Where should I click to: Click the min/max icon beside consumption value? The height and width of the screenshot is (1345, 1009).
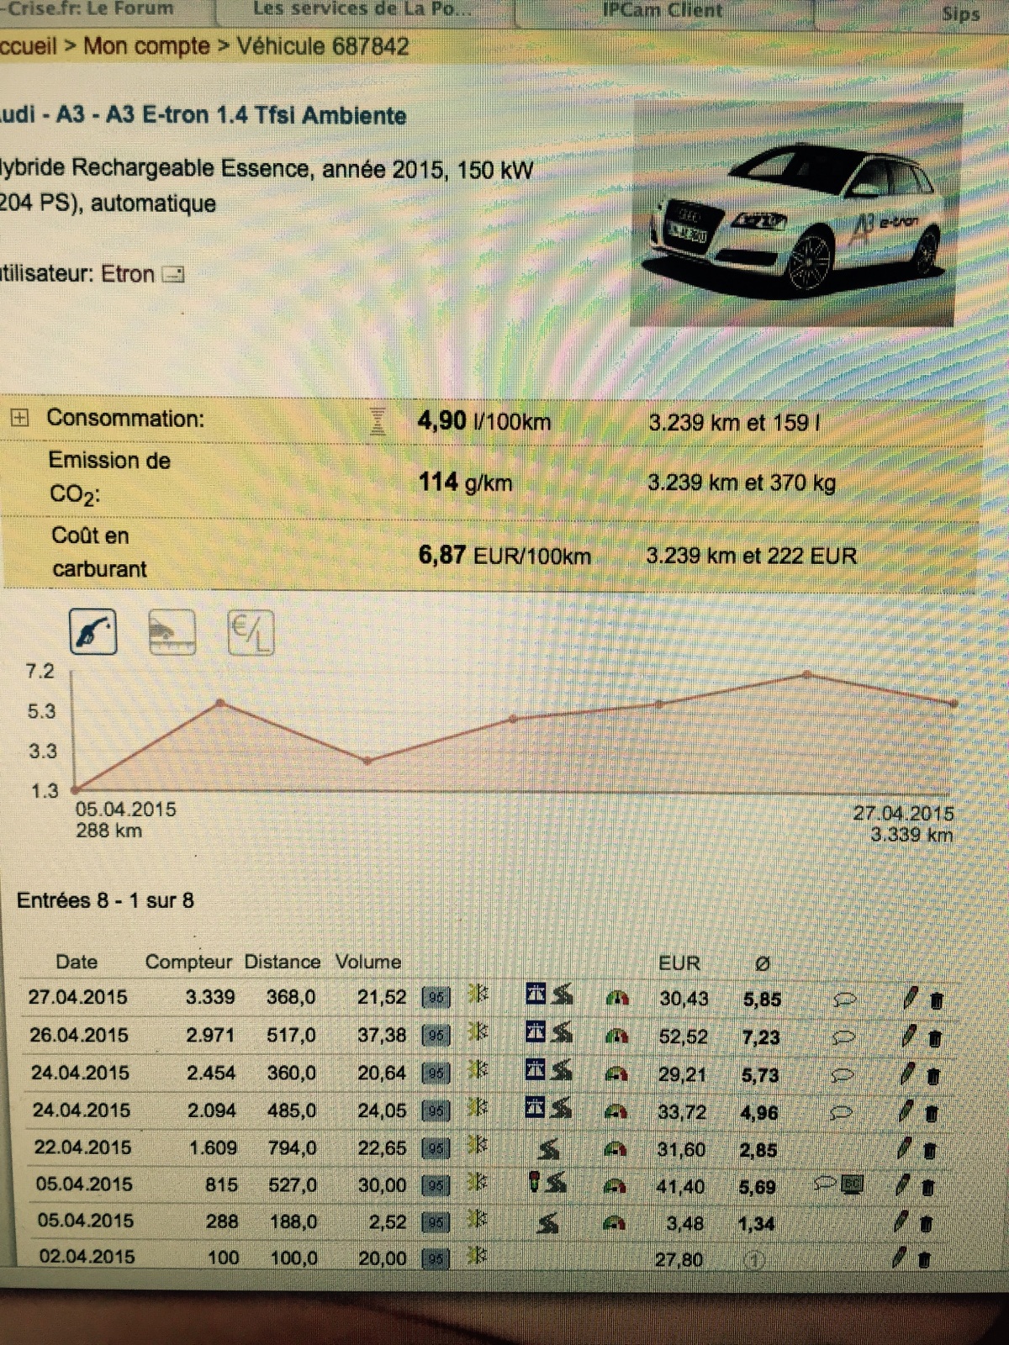378,421
